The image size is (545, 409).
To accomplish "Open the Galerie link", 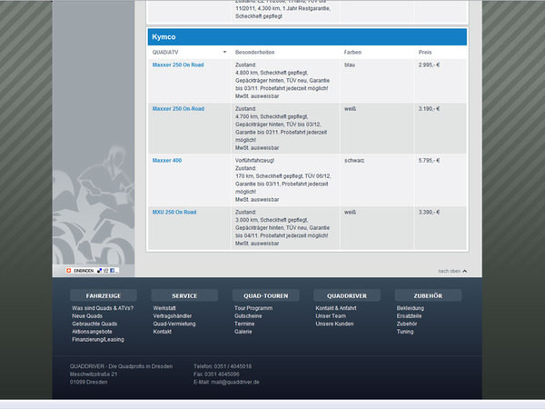I will point(243,332).
